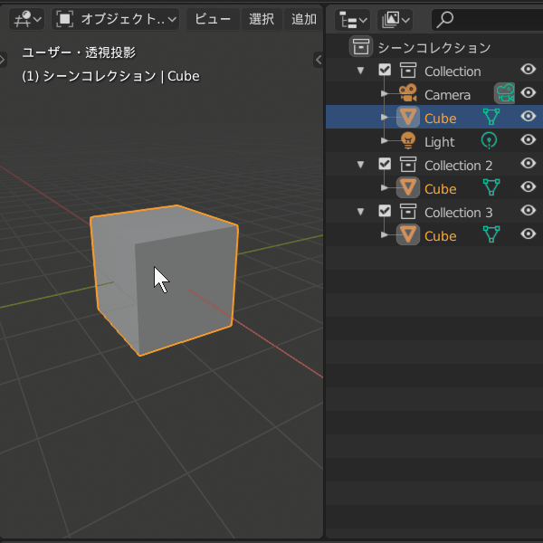Hide Camera with its eye icon
This screenshot has height=543, width=543.
(x=529, y=92)
